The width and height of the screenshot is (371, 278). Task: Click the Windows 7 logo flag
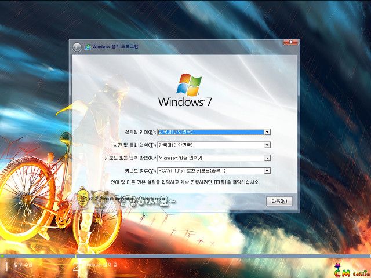189,85
